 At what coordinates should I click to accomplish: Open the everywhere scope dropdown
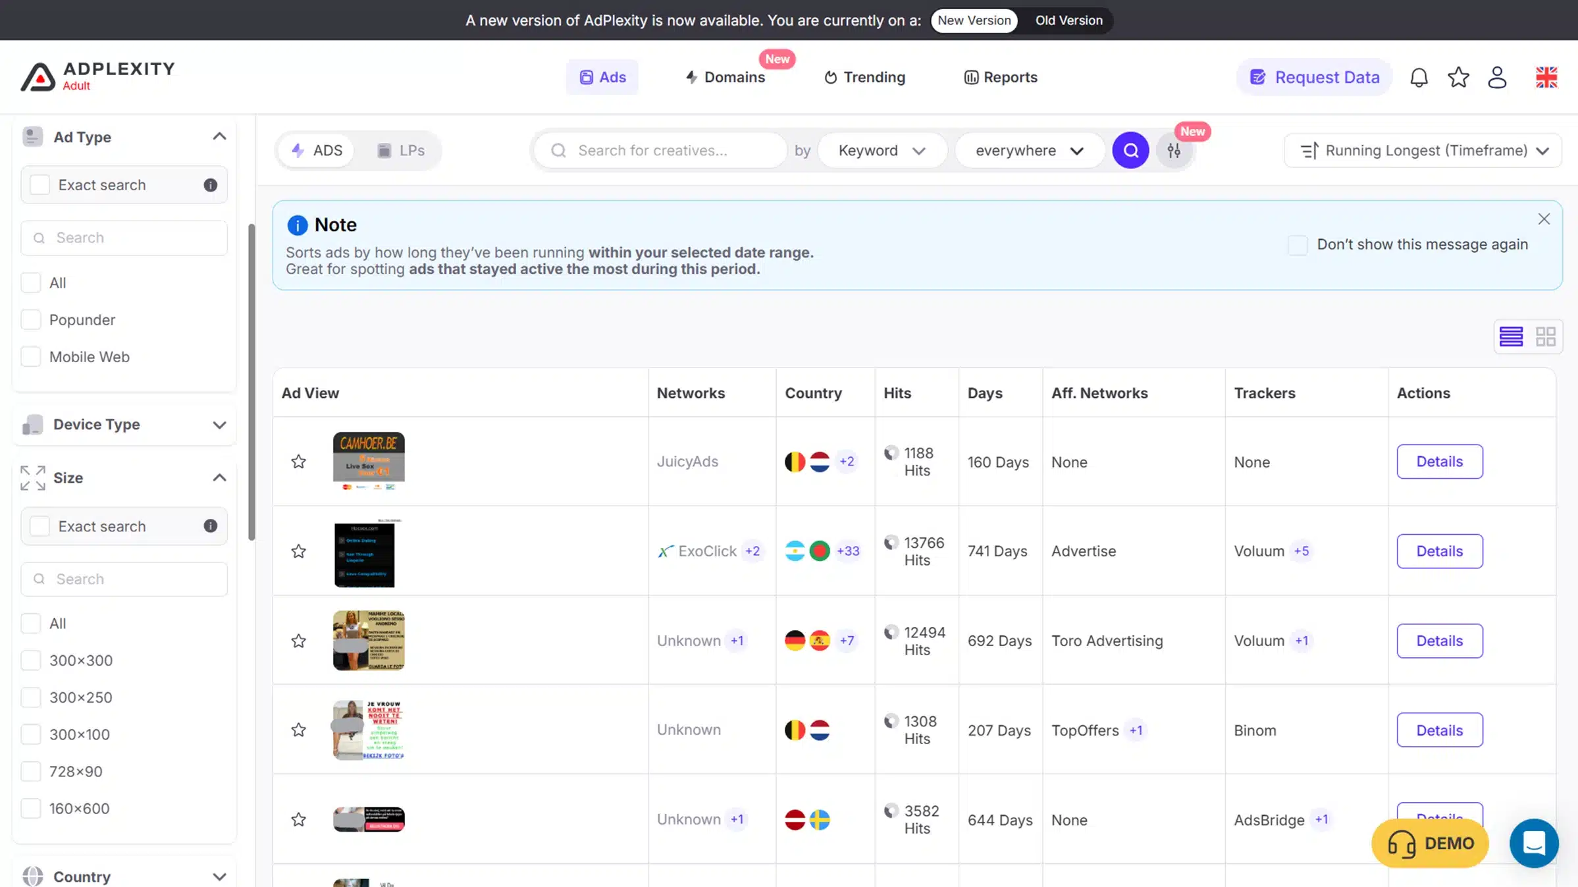tap(1030, 150)
